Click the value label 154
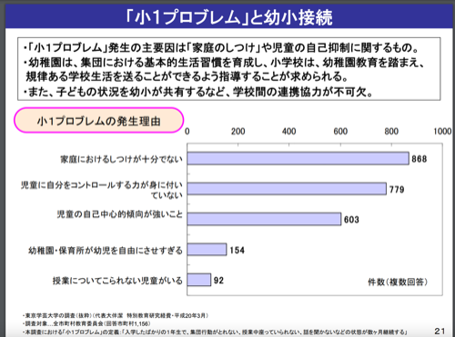Image resolution: width=455 pixels, height=337 pixels. [238, 250]
